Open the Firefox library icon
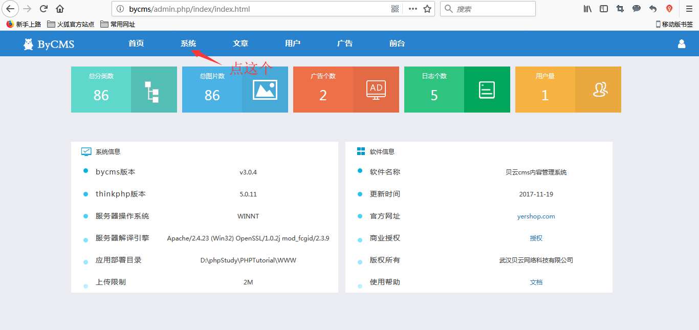 click(x=587, y=9)
